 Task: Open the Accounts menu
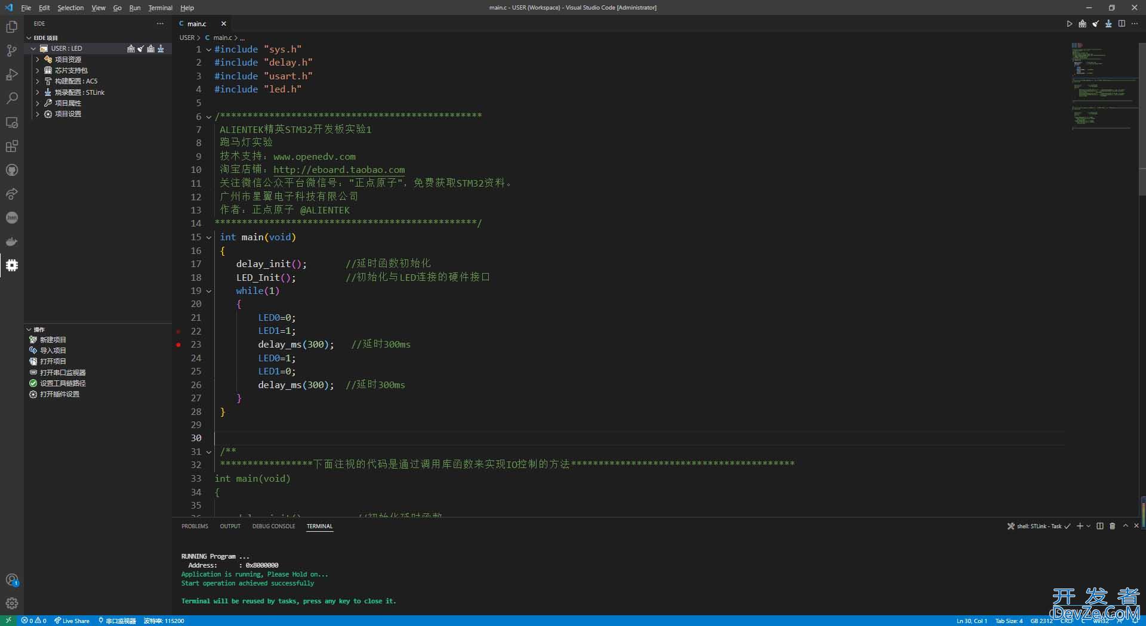point(12,580)
